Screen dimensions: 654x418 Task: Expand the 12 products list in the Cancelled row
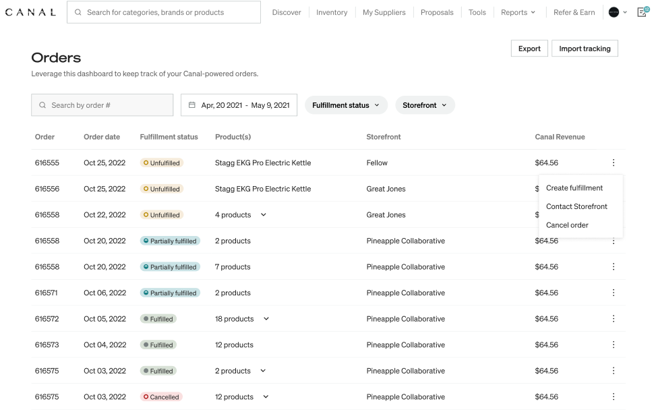(x=266, y=396)
